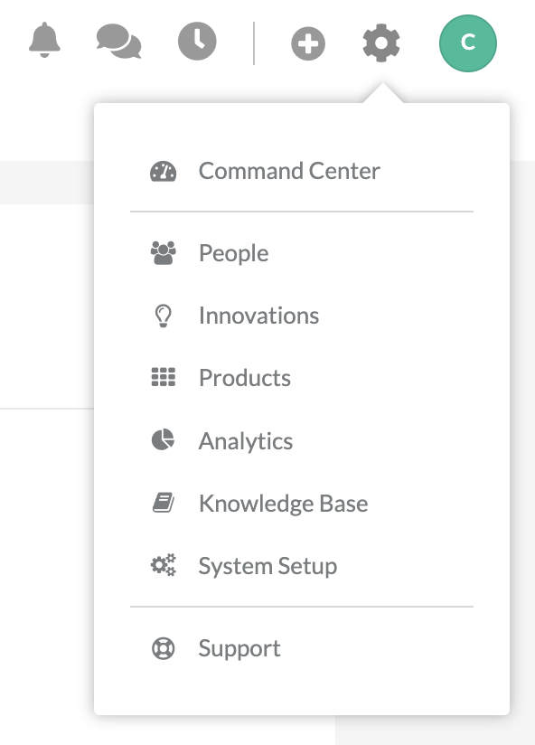Click the People group icon
Screen dimensions: 535x745
pyautogui.click(x=164, y=253)
